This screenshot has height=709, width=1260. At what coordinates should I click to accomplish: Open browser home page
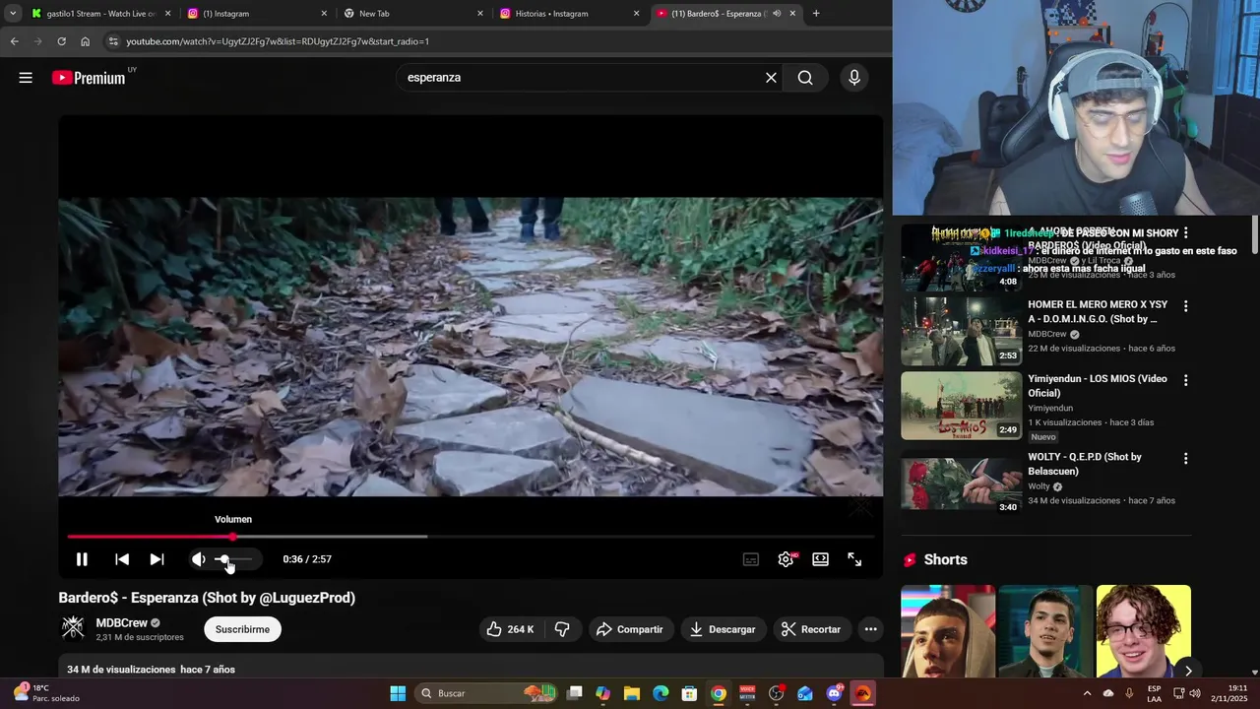[86, 41]
